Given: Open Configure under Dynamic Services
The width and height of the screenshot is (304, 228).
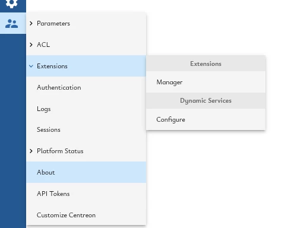Looking at the screenshot, I should point(206,119).
